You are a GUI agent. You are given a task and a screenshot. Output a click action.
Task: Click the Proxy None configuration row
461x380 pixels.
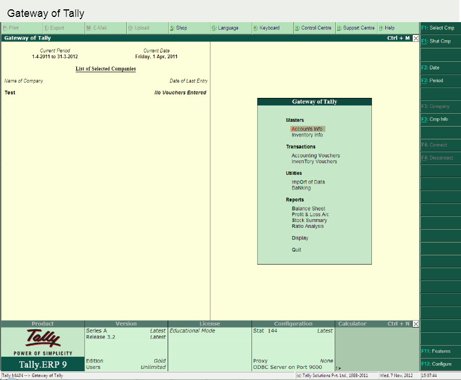[x=293, y=361]
